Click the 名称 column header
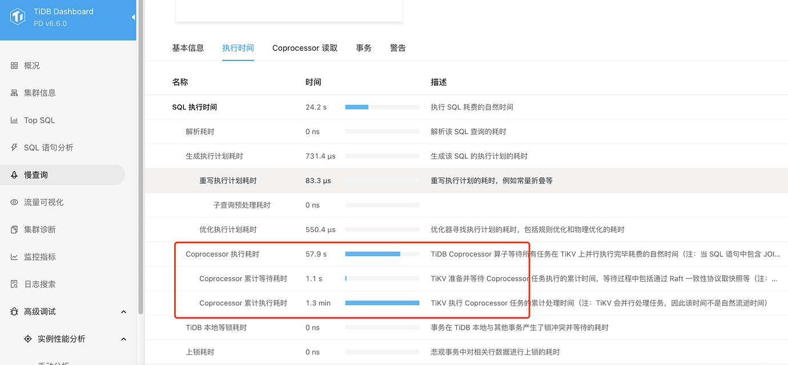788x365 pixels. point(180,82)
